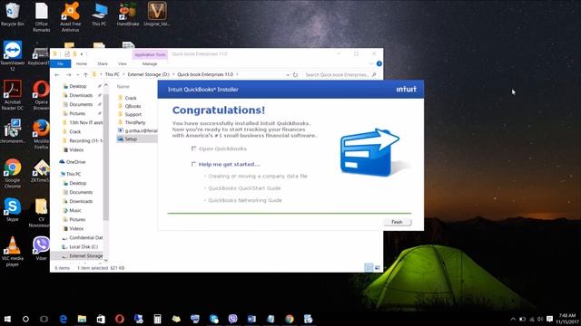Open the File tab in Explorer
This screenshot has width=581, height=326.
60,64
